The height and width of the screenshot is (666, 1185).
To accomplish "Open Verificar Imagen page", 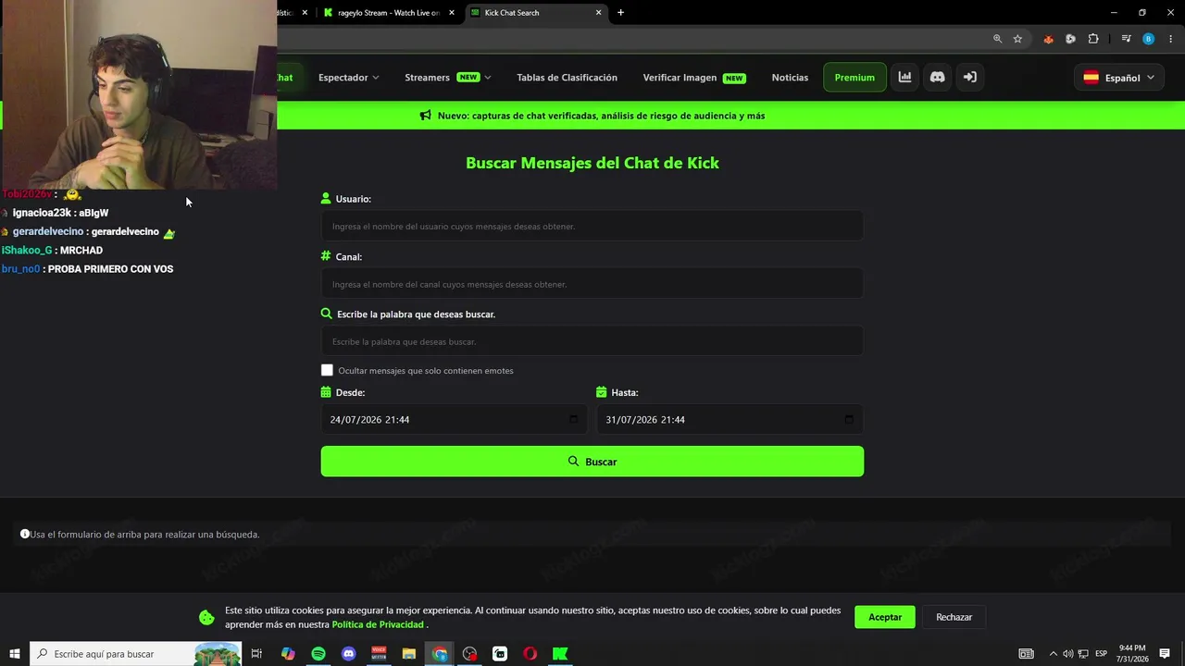I will pos(694,78).
